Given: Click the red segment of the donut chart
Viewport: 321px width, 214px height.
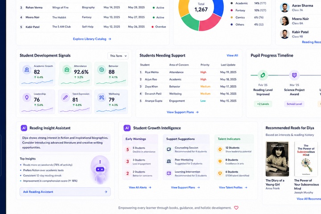Looking at the screenshot, I should [210, 23].
